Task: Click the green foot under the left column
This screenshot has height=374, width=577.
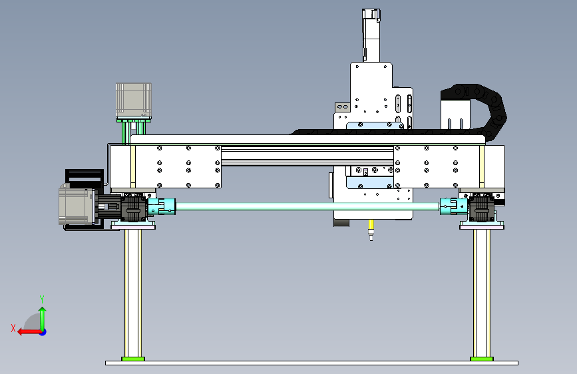Action: [133, 359]
